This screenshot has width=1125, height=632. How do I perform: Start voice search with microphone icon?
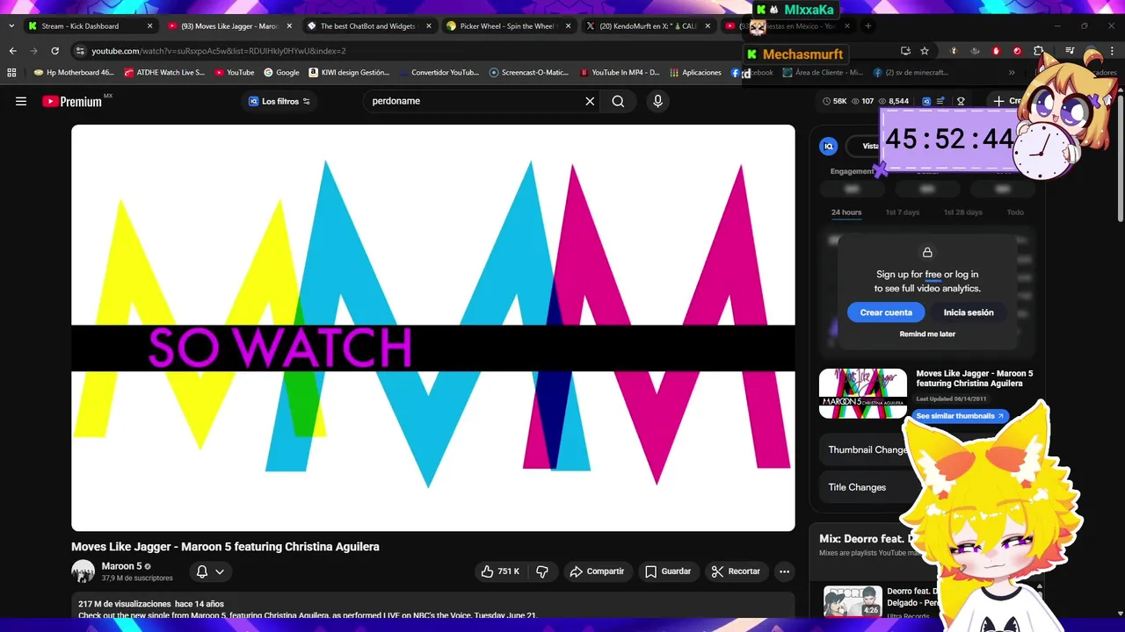[x=657, y=101]
